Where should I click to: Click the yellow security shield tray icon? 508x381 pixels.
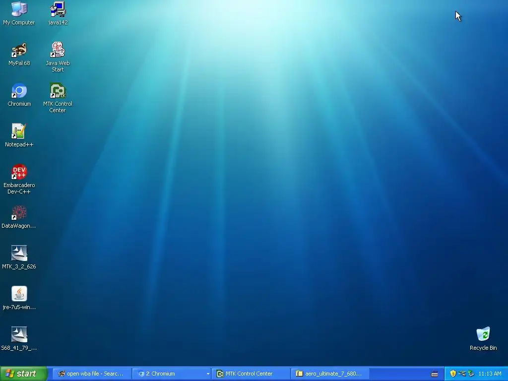tap(453, 374)
